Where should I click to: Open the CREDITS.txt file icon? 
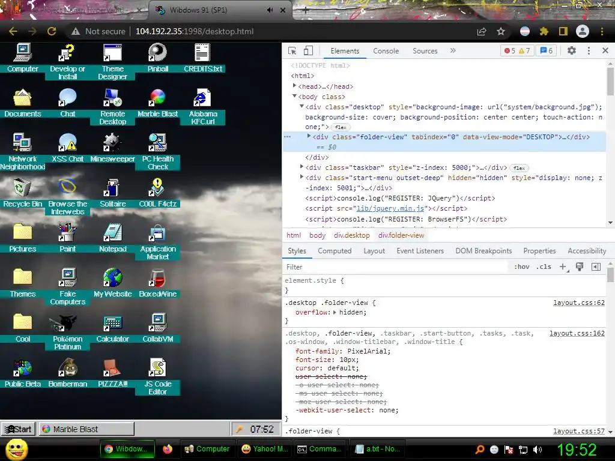tap(203, 58)
